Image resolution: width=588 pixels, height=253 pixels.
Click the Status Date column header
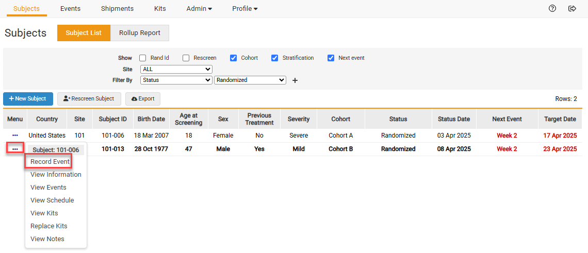[x=453, y=119]
